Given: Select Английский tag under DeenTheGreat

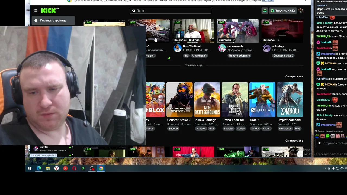Looking at the screenshot, I should (x=199, y=56).
